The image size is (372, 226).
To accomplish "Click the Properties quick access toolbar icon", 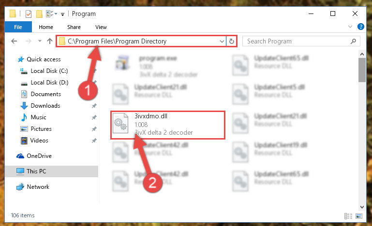I will pos(29,14).
